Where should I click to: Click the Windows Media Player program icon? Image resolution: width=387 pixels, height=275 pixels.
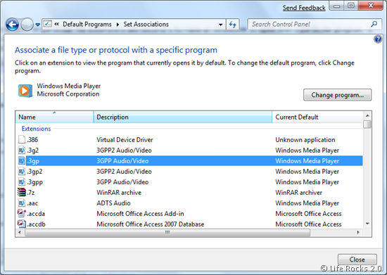(x=25, y=90)
